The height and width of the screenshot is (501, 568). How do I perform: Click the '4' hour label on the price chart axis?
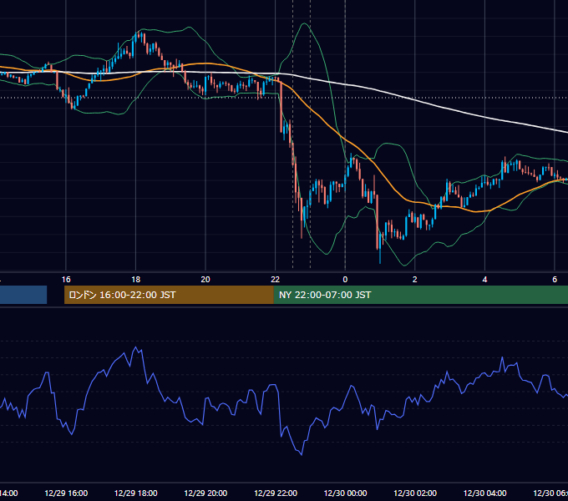click(484, 280)
